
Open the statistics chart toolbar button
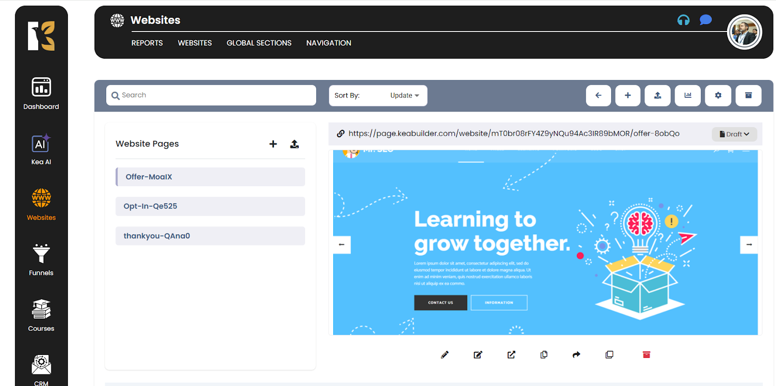point(688,96)
